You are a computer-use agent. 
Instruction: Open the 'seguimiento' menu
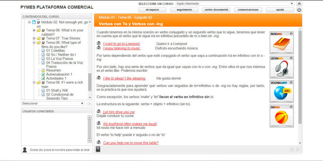pyautogui.click(x=184, y=10)
